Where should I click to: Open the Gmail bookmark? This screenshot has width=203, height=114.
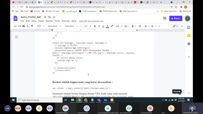[25, 11]
